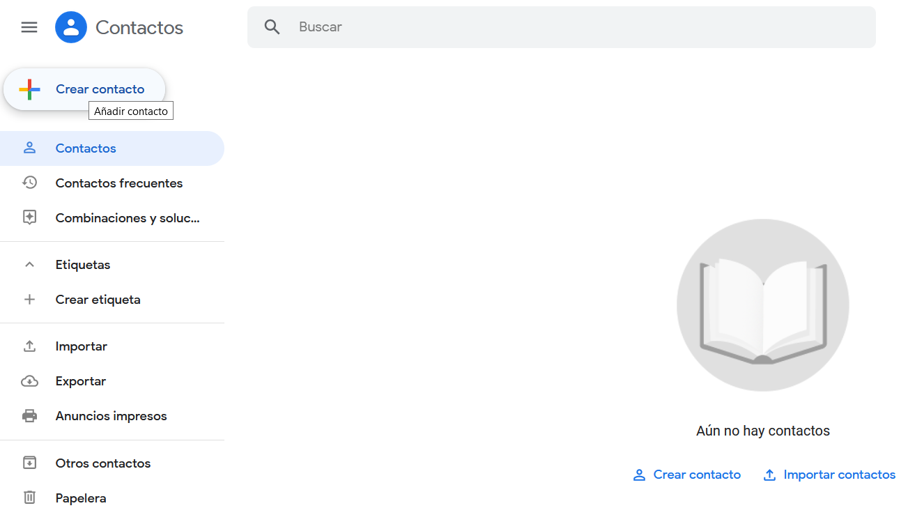Click the Contactos frecuentes history icon
Image resolution: width=908 pixels, height=515 pixels.
[29, 183]
